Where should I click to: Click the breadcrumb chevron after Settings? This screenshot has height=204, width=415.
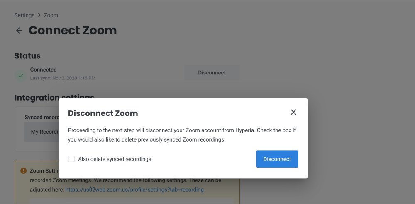coord(39,15)
